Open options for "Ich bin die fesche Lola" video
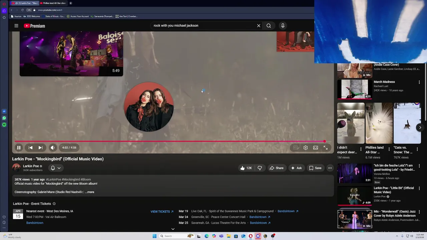The height and width of the screenshot is (240, 427). [419, 166]
